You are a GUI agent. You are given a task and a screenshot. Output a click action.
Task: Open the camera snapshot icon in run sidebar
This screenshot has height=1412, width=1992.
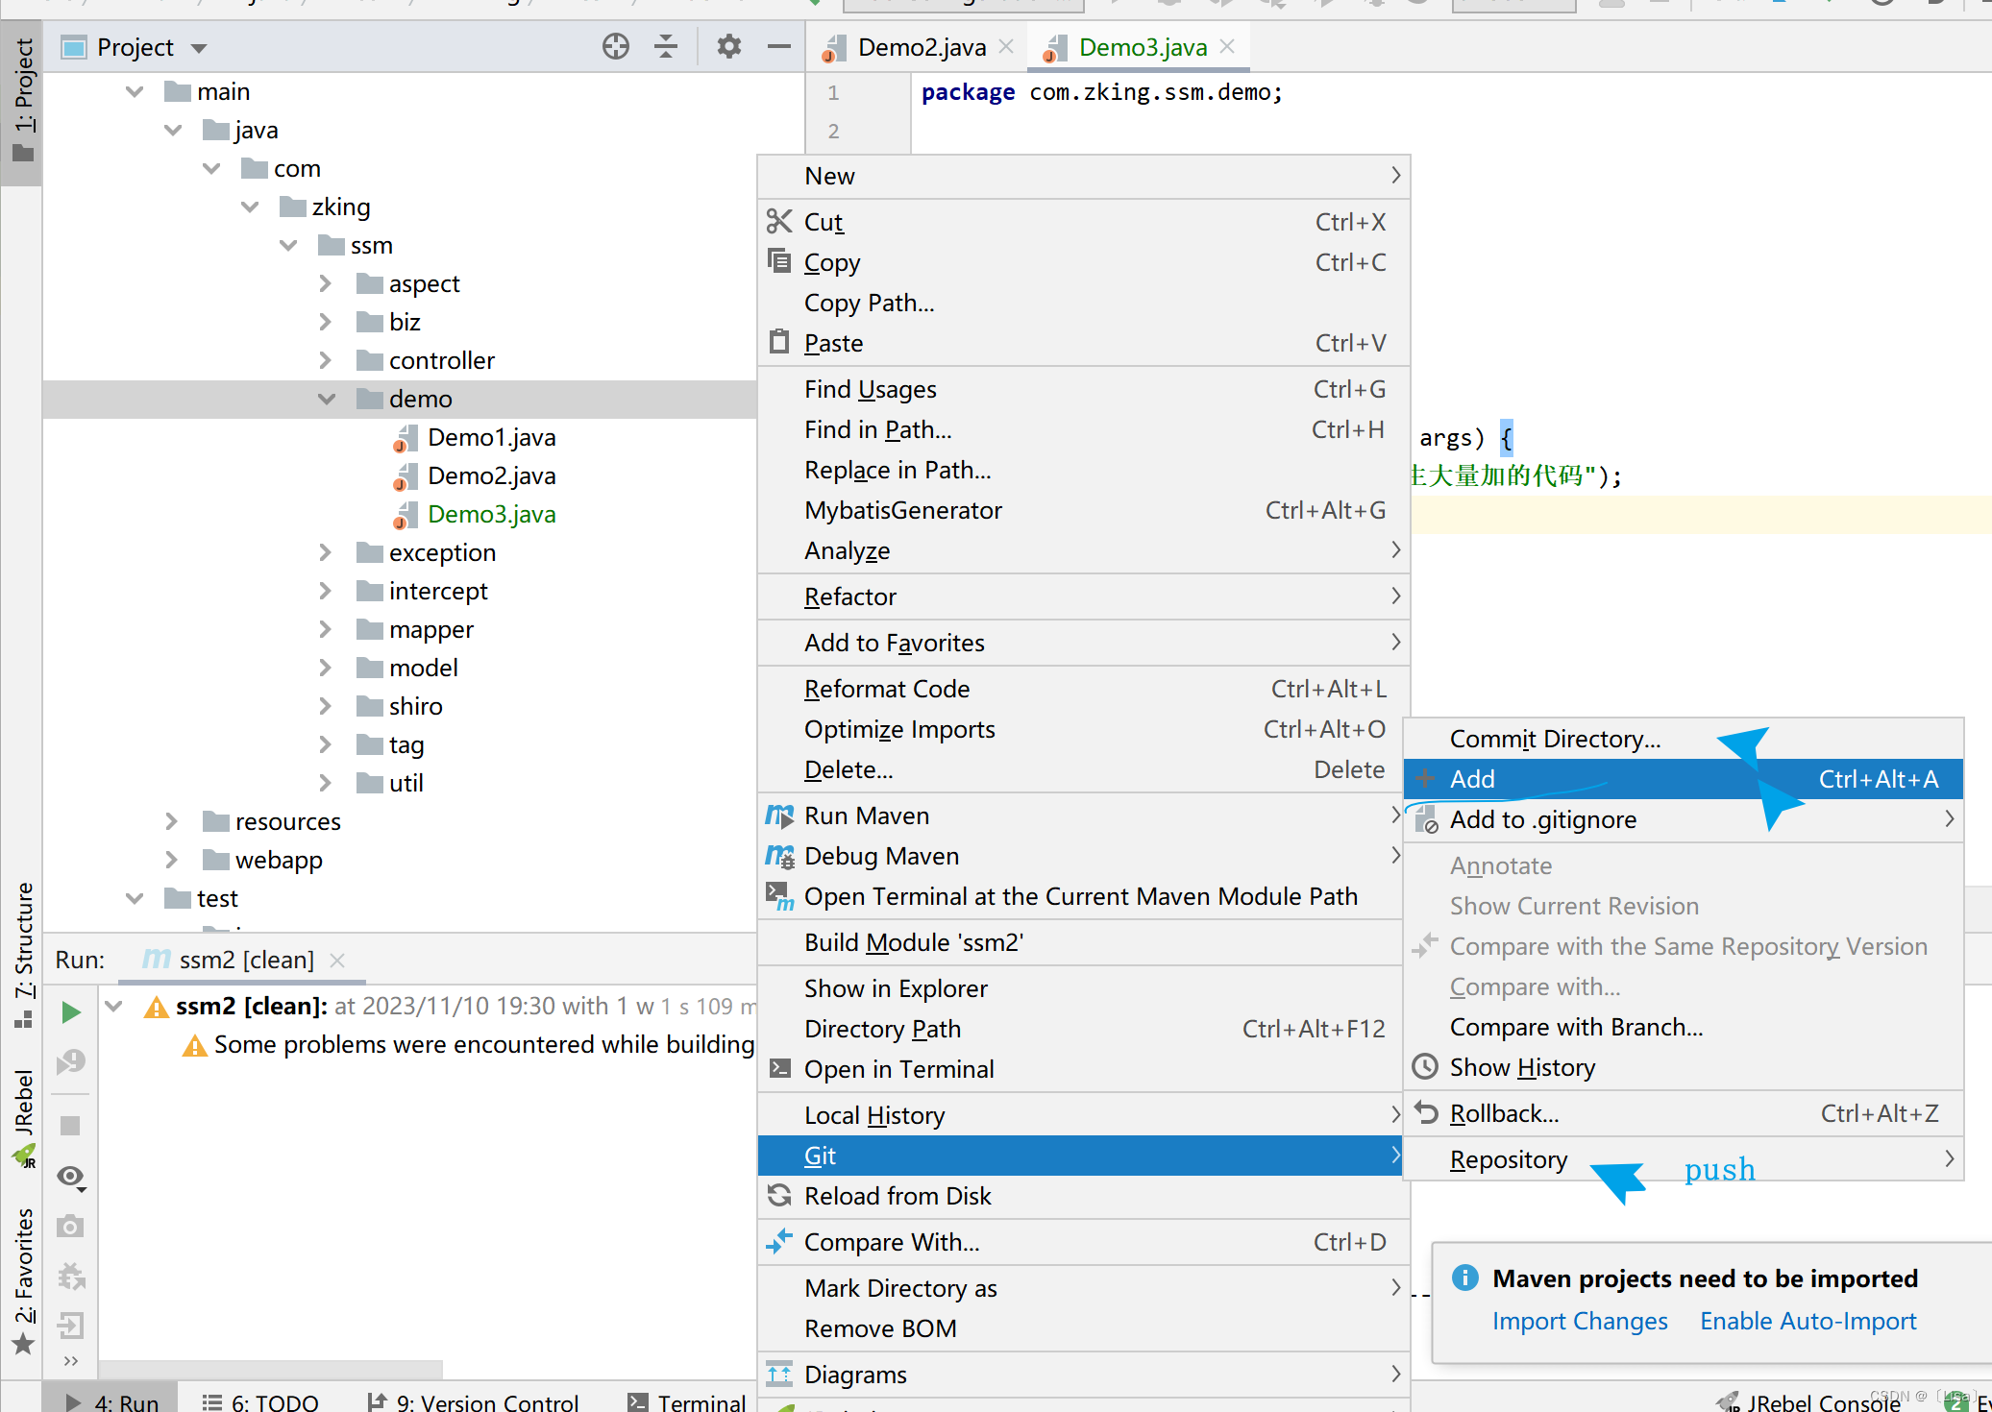71,1227
